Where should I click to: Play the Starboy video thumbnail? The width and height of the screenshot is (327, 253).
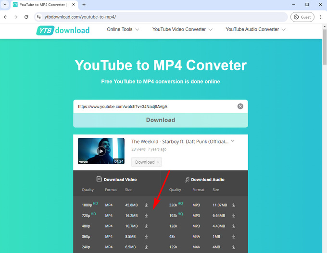point(101,151)
